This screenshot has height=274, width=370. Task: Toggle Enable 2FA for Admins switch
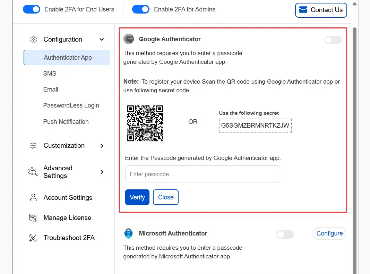pyautogui.click(x=141, y=9)
